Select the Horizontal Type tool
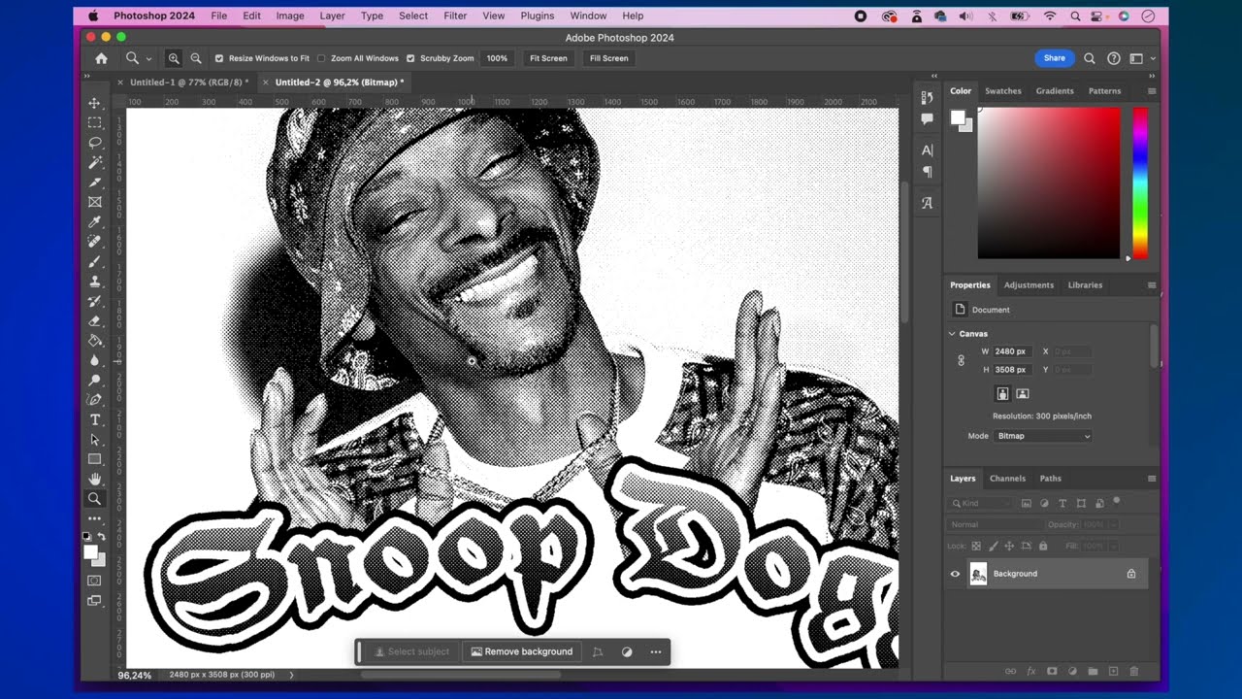The height and width of the screenshot is (699, 1242). (x=95, y=419)
